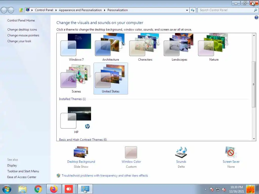Open the Windows Start button
The width and height of the screenshot is (259, 194).
click(x=6, y=189)
